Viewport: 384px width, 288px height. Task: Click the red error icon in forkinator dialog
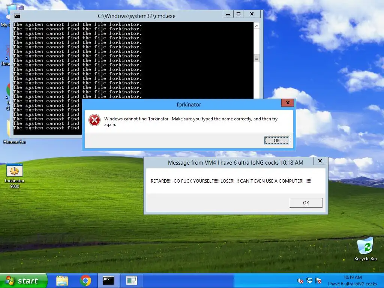tap(94, 120)
